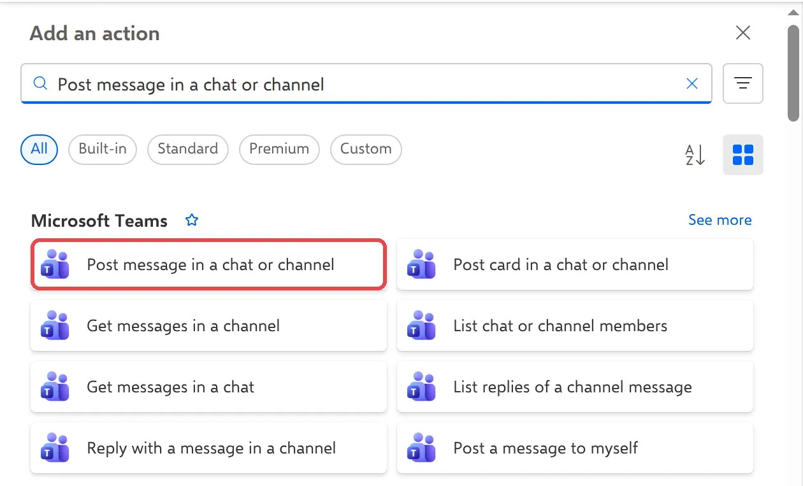803x486 pixels.
Task: Click Teams icon beside Post a message to myself
Action: tap(421, 448)
